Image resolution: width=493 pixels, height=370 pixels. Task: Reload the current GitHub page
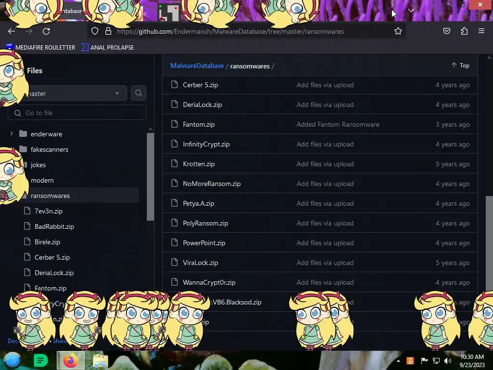pyautogui.click(x=46, y=31)
